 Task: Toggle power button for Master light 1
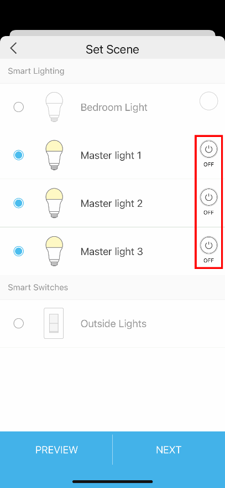(x=208, y=149)
